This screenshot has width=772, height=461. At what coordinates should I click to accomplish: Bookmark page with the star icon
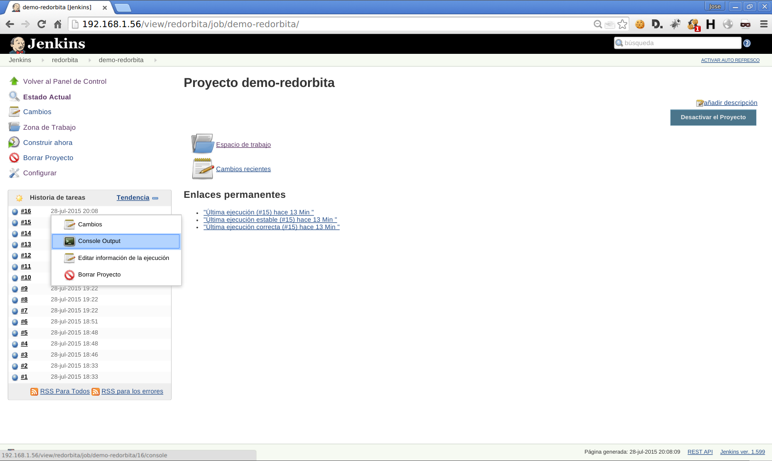[x=622, y=24]
